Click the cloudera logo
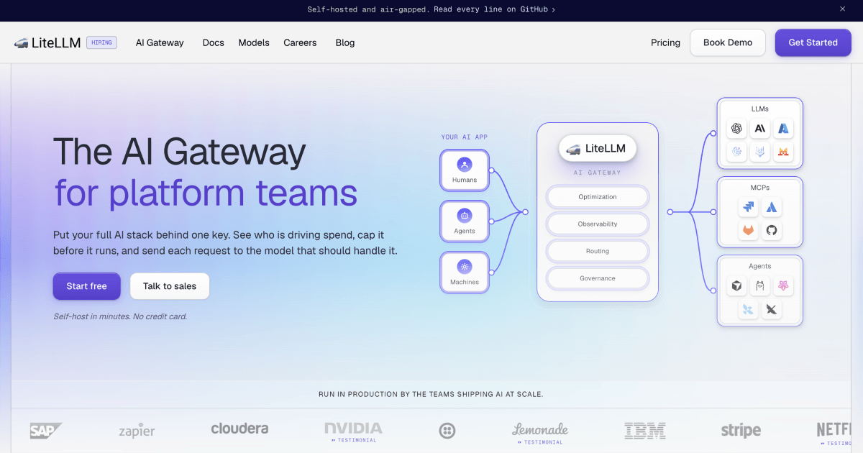 [x=239, y=429]
